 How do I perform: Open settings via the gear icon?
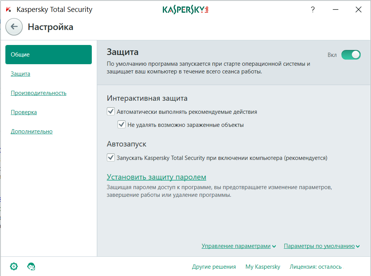pos(14,266)
